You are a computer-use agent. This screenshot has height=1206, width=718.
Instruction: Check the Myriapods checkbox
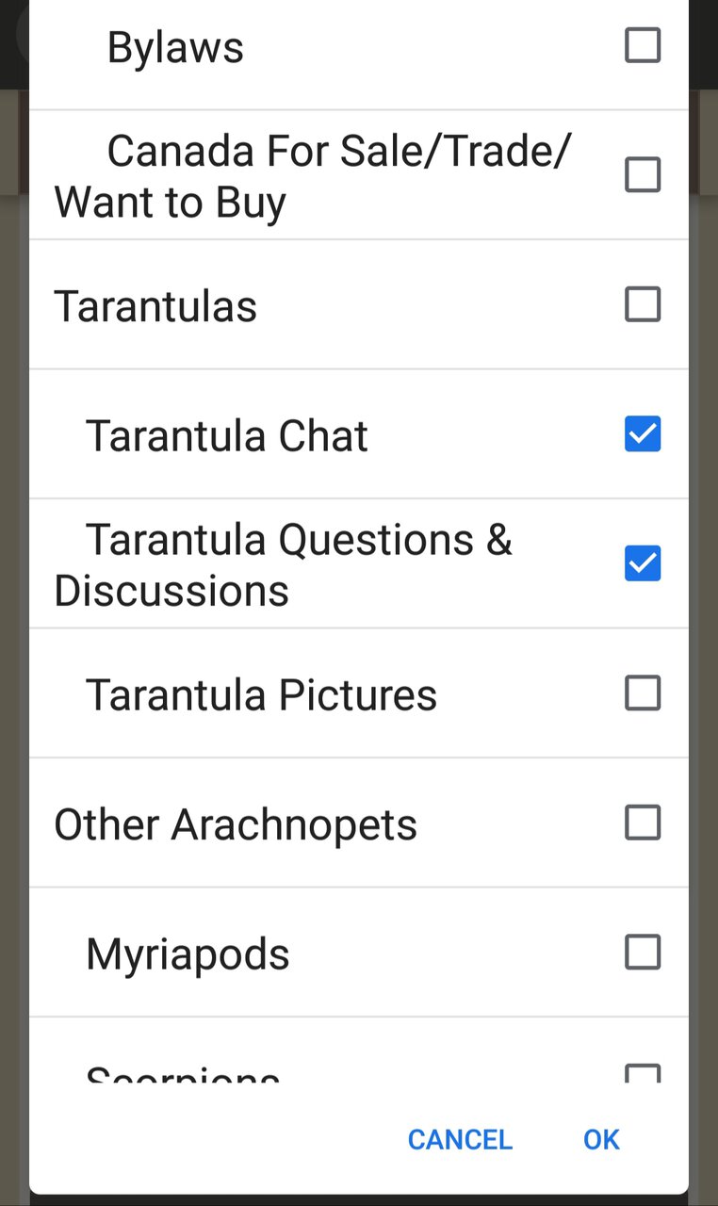click(643, 953)
